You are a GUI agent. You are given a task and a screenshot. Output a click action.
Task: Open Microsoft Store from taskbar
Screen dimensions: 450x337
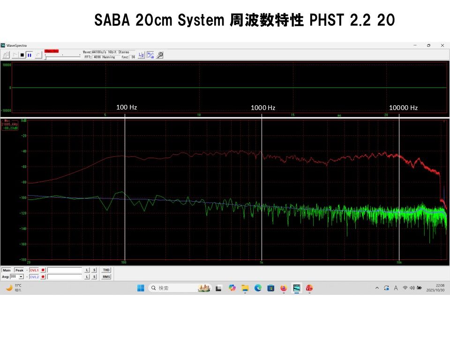[x=270, y=288]
